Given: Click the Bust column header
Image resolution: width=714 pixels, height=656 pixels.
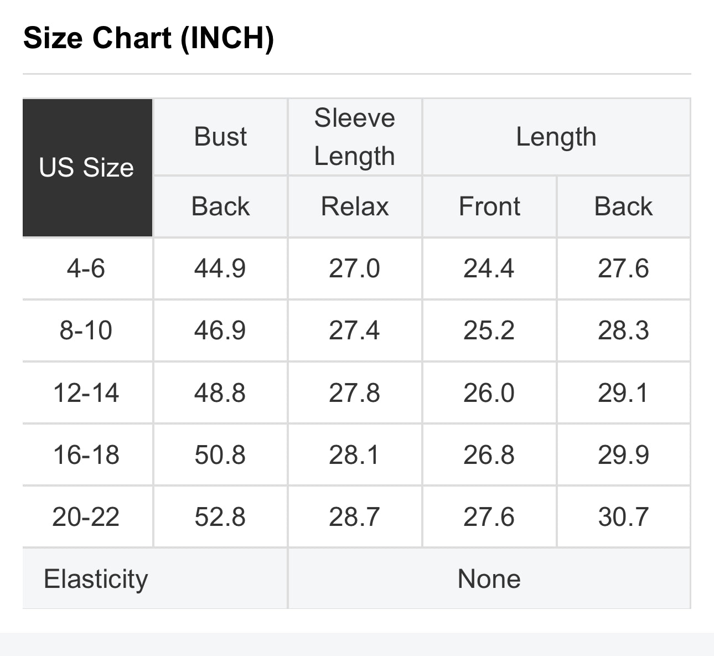Looking at the screenshot, I should [x=220, y=137].
